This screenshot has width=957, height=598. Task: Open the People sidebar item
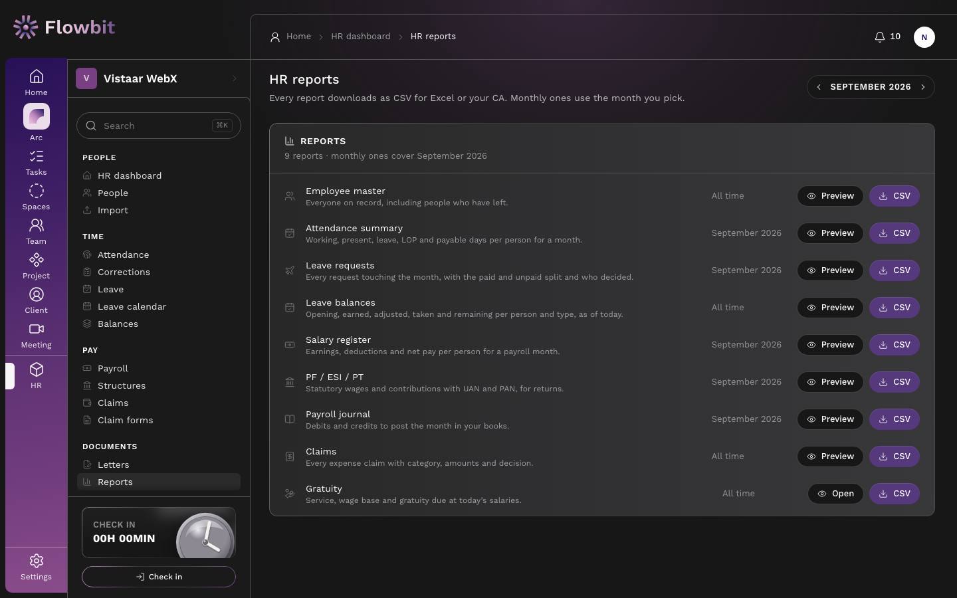click(159, 193)
